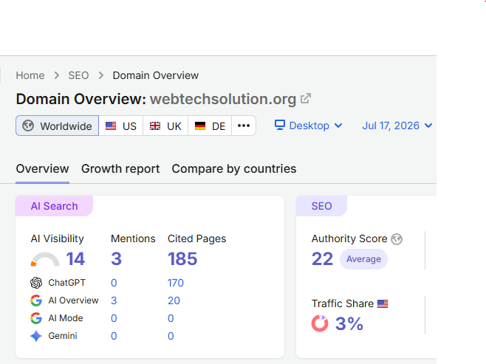Click the Mentions column heading
Screen dimensions: 486x364
click(133, 238)
